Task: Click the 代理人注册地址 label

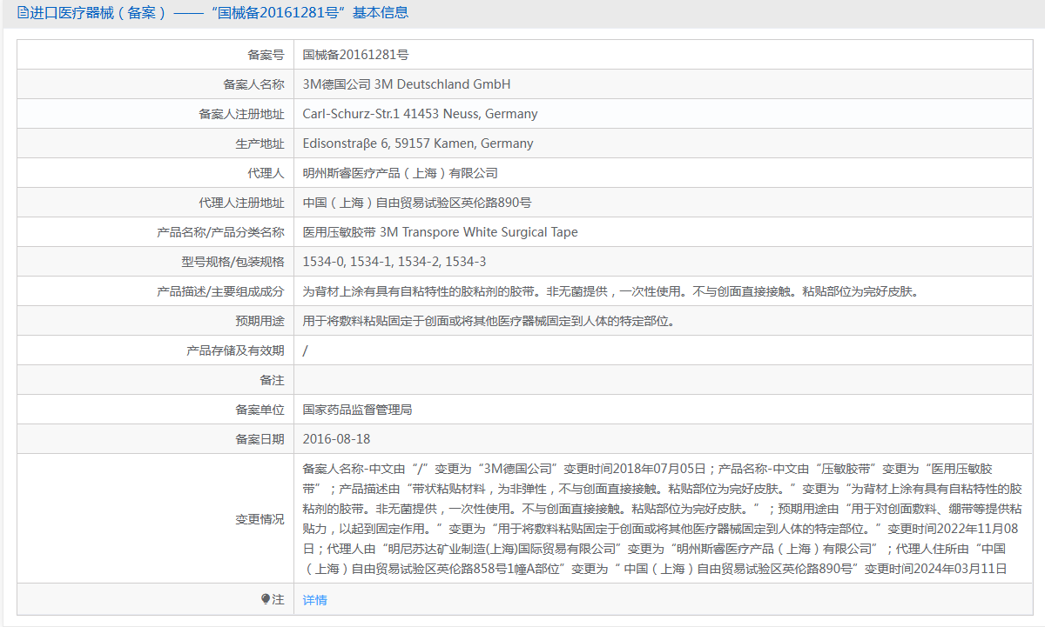Action: tap(241, 203)
